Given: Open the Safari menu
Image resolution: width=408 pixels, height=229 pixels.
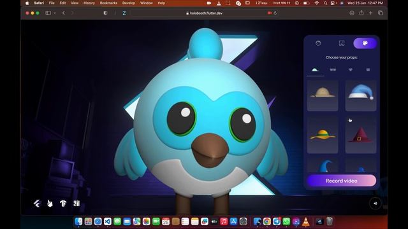Looking at the screenshot, I should click(x=39, y=3).
